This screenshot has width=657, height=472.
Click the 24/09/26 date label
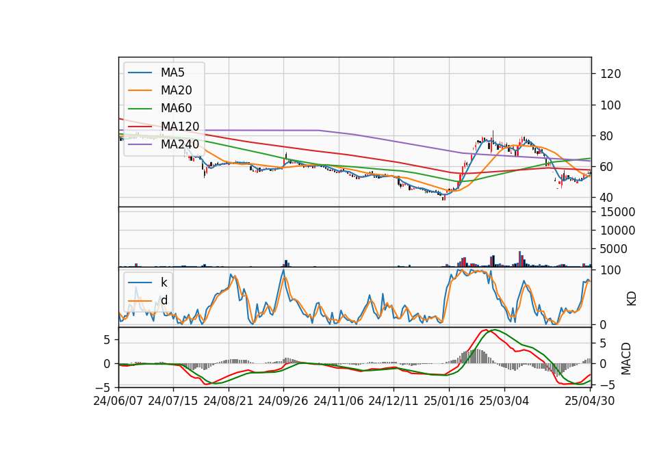[x=283, y=401]
